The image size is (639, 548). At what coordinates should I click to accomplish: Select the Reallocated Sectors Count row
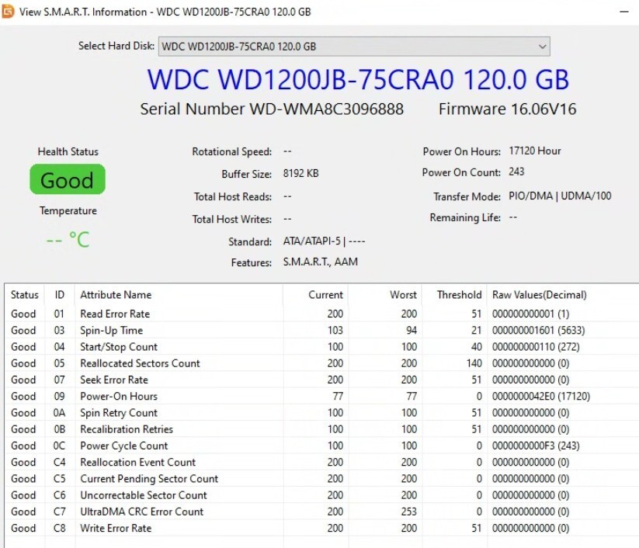(321, 363)
